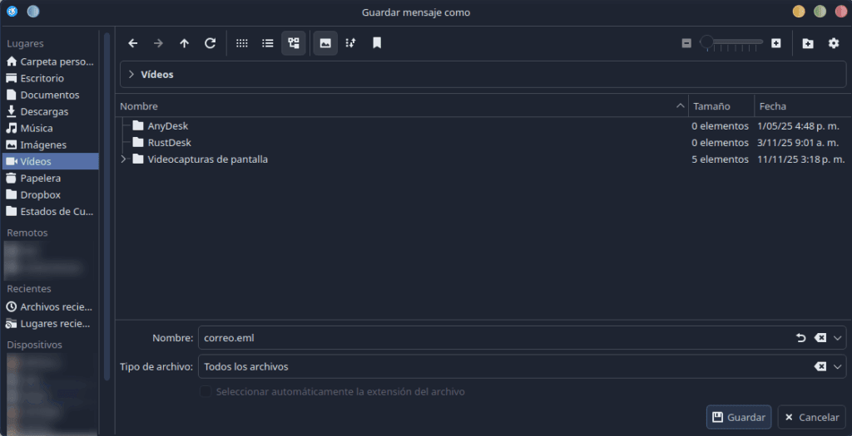Switch to compact list view

coord(267,43)
